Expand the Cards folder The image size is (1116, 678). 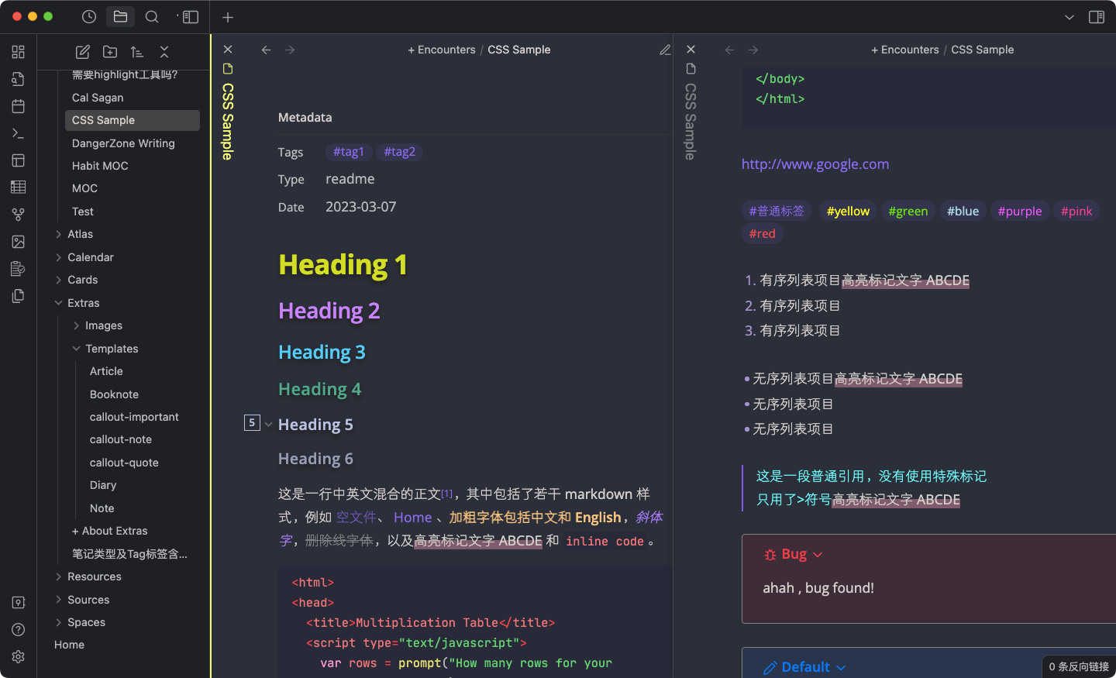point(58,280)
